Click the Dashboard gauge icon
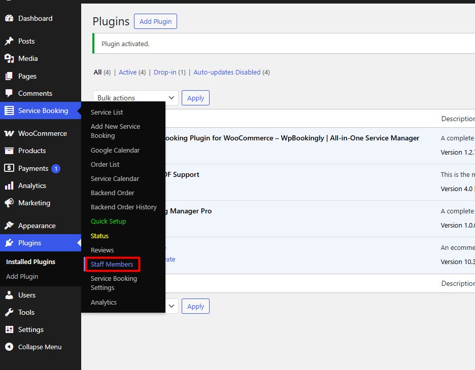This screenshot has height=370, width=475. coord(9,18)
